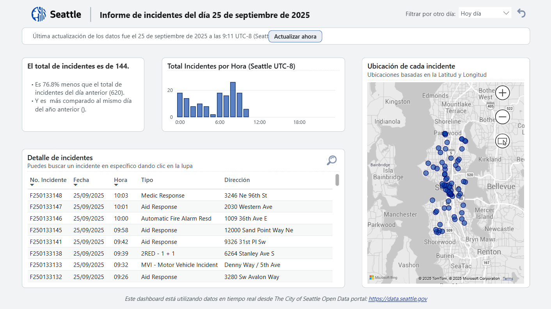Open the incident search magnifier

(x=331, y=160)
